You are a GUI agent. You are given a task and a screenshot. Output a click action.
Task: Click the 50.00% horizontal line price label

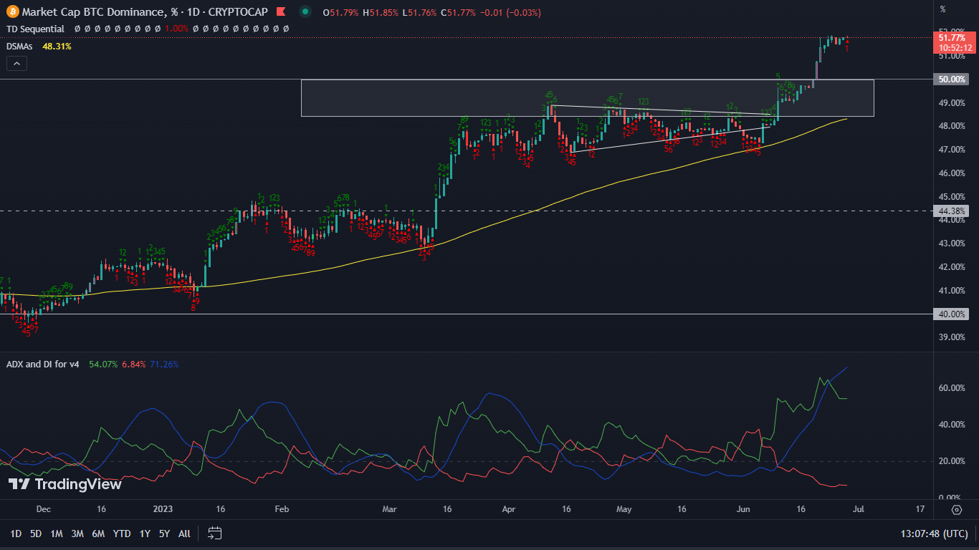952,79
